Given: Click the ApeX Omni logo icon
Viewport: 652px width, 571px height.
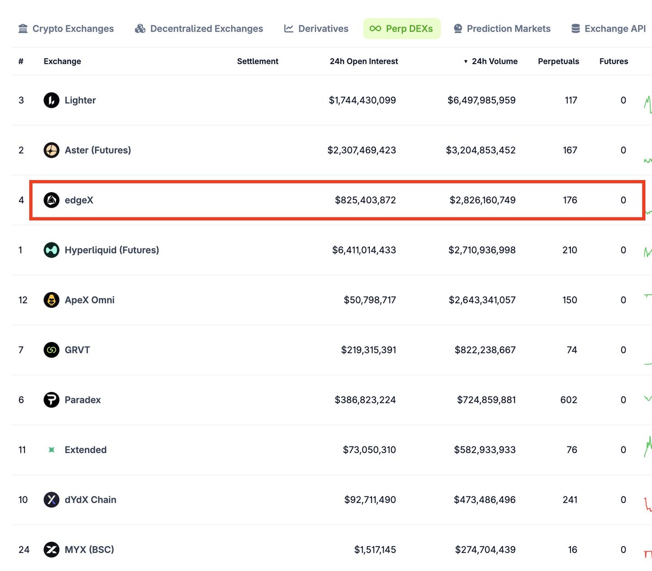Looking at the screenshot, I should point(52,300).
